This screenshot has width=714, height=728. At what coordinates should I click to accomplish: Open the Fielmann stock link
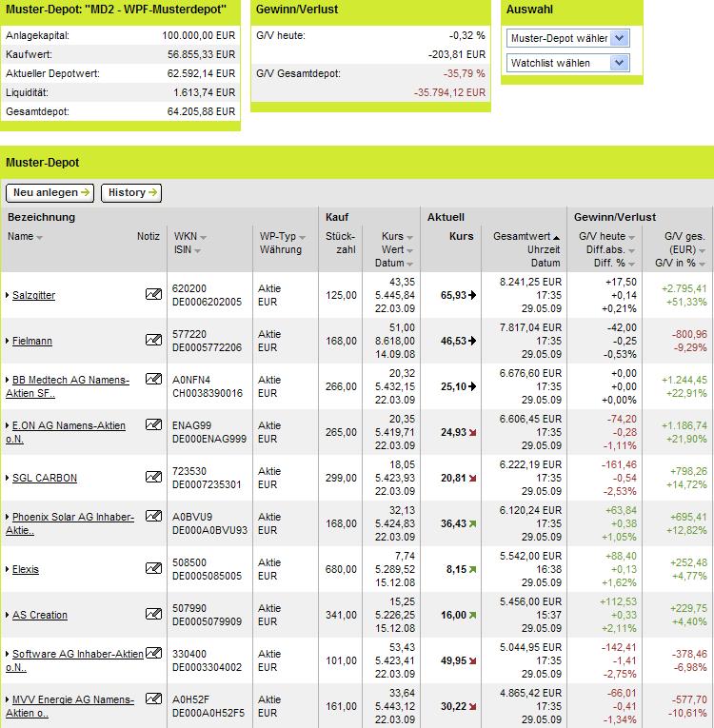coord(32,341)
